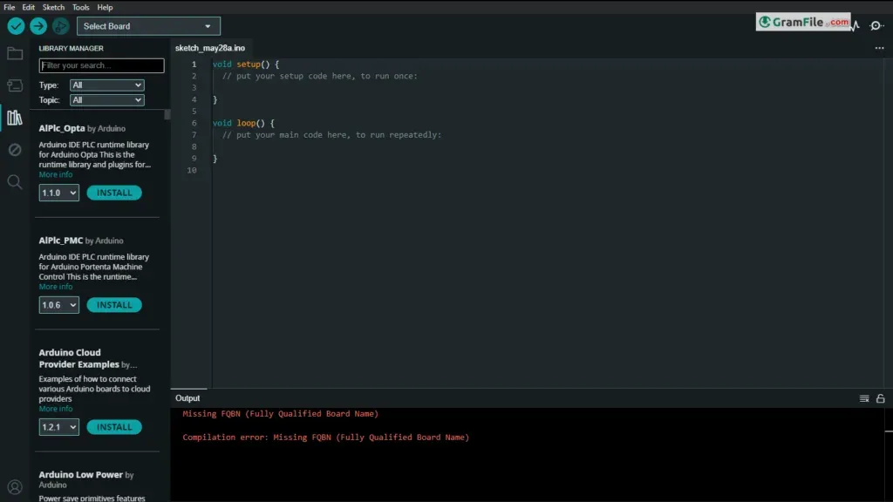This screenshot has height=502, width=893.
Task: Open the user account profile icon
Action: tap(15, 487)
